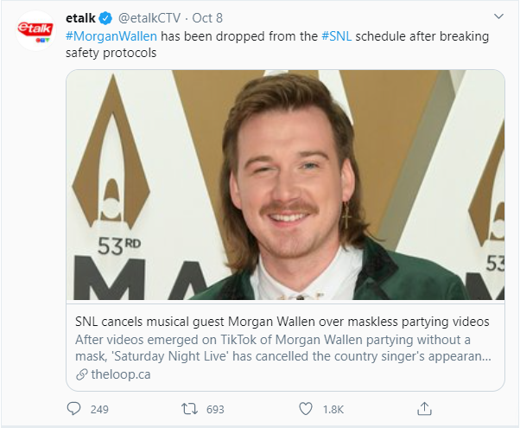Open the etalk profile avatar
520x428 pixels.
[35, 30]
